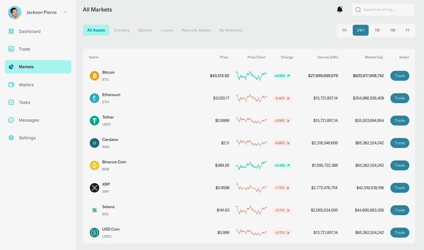Click the Tasks checkmark icon
424x250 pixels.
pyautogui.click(x=11, y=102)
